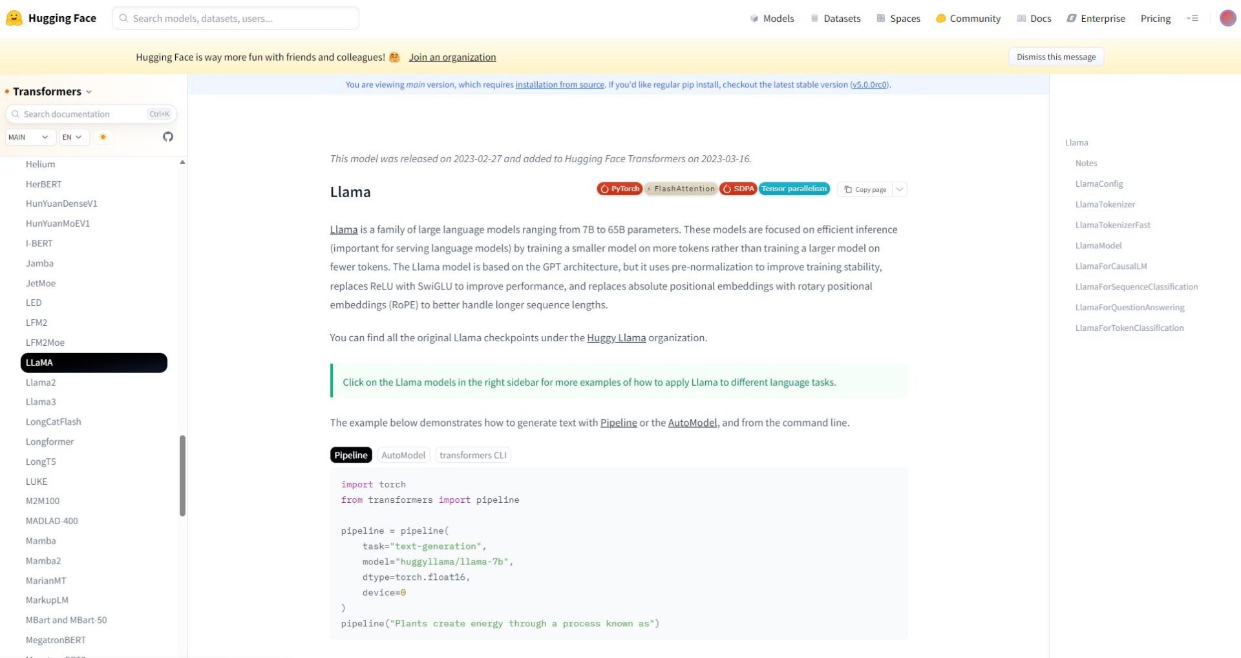This screenshot has height=658, width=1241.
Task: Dismiss the organization banner message
Action: tap(1055, 57)
